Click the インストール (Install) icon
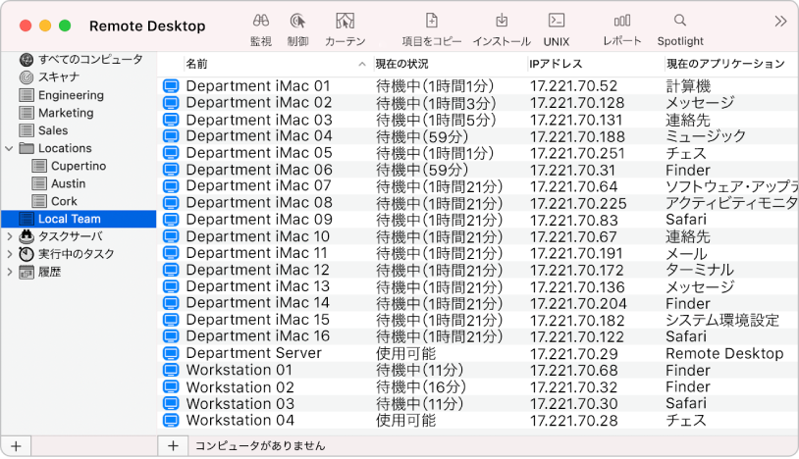Image resolution: width=799 pixels, height=459 pixels. (x=502, y=21)
